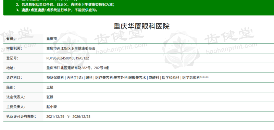
Task: Select the departments list starting 预防保健科
Action: click(127, 78)
